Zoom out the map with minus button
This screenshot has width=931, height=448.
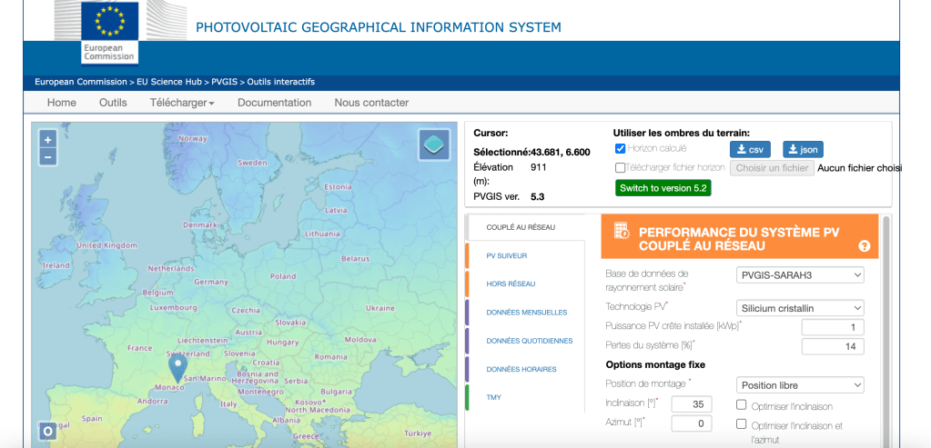click(48, 157)
